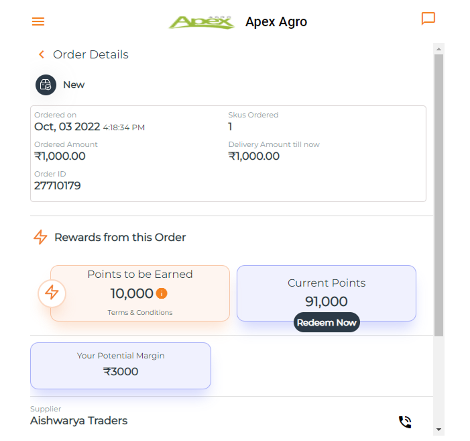
Task: Go back from Order Details
Action: (42, 55)
